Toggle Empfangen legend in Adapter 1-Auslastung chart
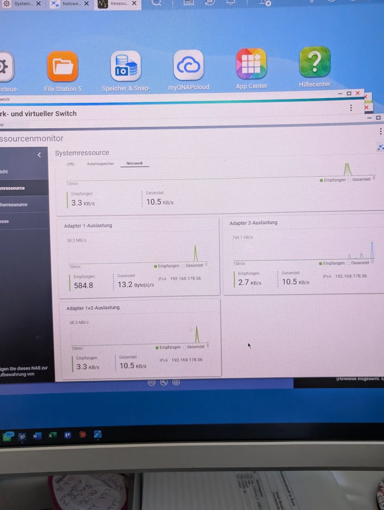 pos(166,266)
